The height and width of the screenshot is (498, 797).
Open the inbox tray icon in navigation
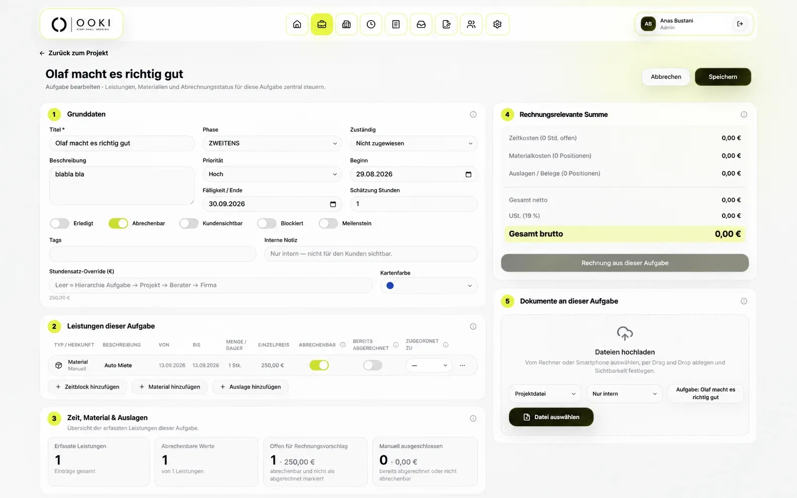pyautogui.click(x=421, y=24)
